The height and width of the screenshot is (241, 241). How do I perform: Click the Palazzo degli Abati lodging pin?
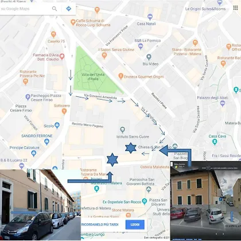click(222, 103)
